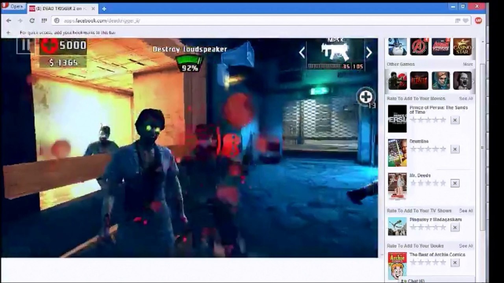The height and width of the screenshot is (283, 504).
Task: Click More next to Other Games
Action: 468,64
